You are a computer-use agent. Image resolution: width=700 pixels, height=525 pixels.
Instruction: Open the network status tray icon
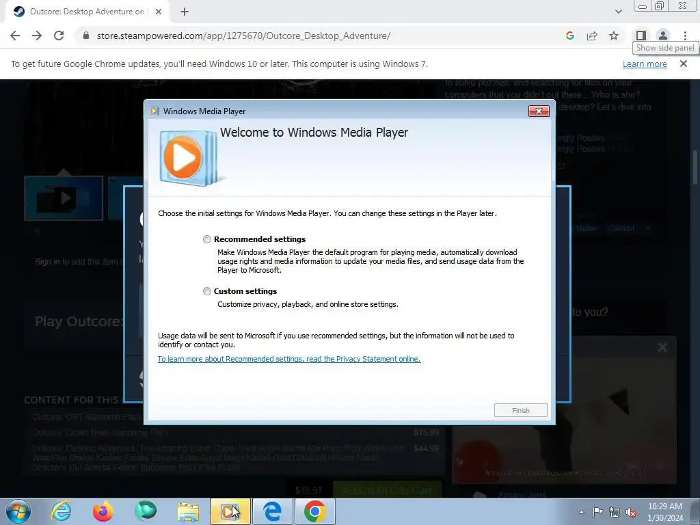615,512
